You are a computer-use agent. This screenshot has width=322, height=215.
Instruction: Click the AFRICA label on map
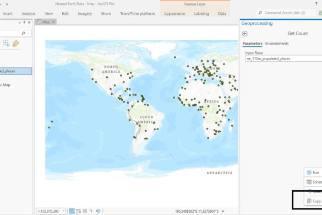pyautogui.click(x=211, y=101)
